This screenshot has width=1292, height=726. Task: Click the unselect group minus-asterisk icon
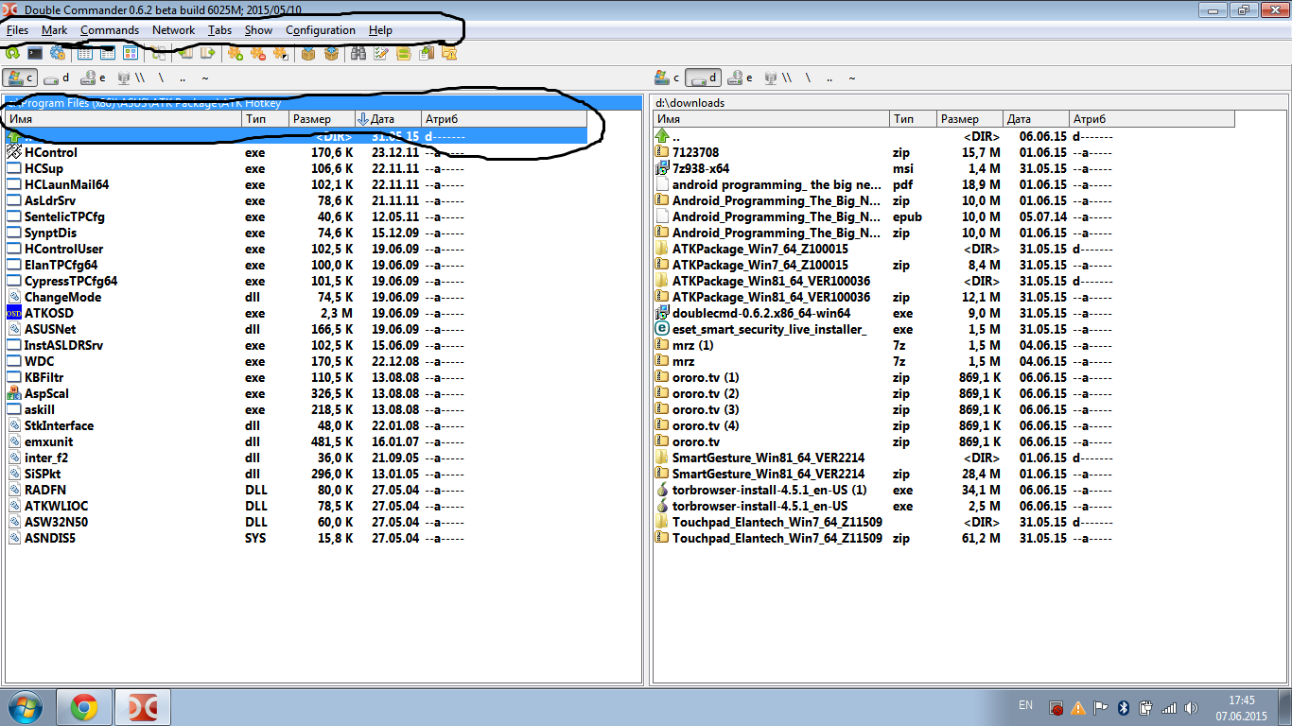tap(257, 54)
